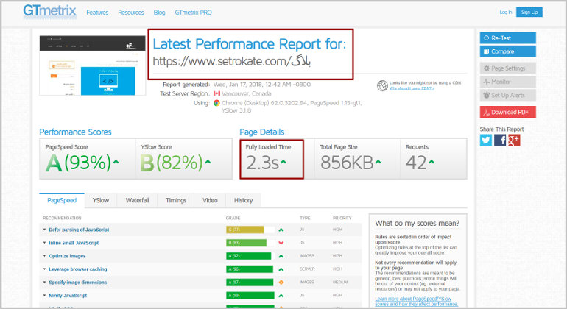Open the History tab

click(243, 200)
